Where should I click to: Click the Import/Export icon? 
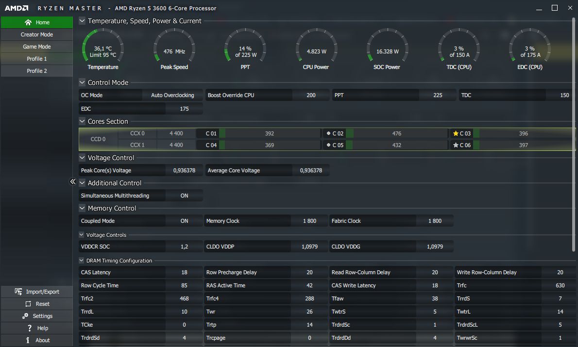click(18, 291)
